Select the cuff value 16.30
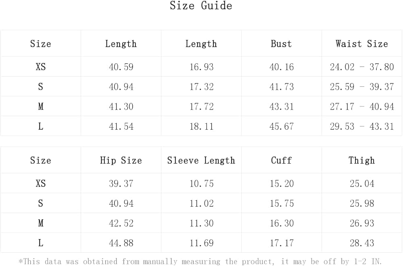This screenshot has height=266, width=403. click(281, 223)
